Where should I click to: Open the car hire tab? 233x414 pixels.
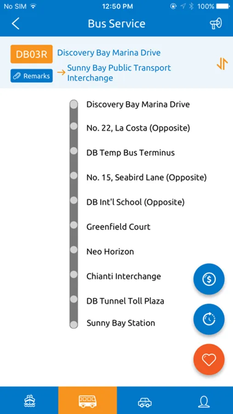click(145, 401)
